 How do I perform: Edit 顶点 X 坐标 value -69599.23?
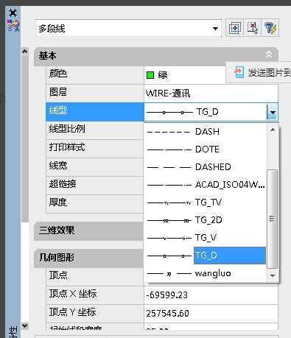[211, 295]
